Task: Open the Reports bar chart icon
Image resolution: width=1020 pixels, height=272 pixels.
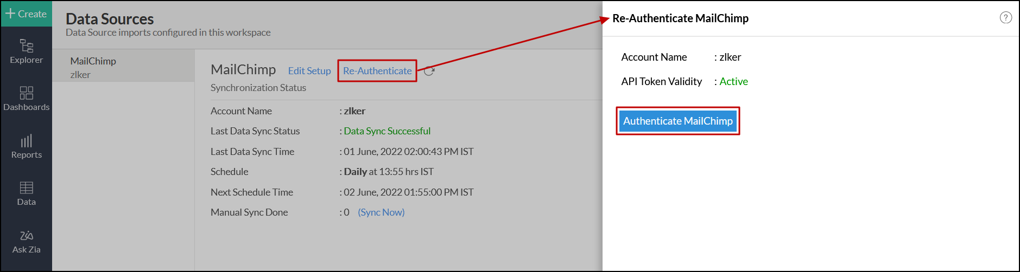Action: pyautogui.click(x=26, y=141)
